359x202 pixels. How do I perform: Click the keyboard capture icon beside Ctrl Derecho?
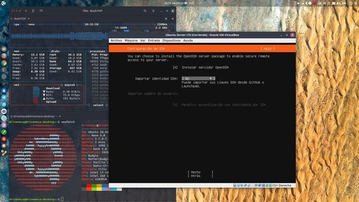pyautogui.click(x=270, y=185)
